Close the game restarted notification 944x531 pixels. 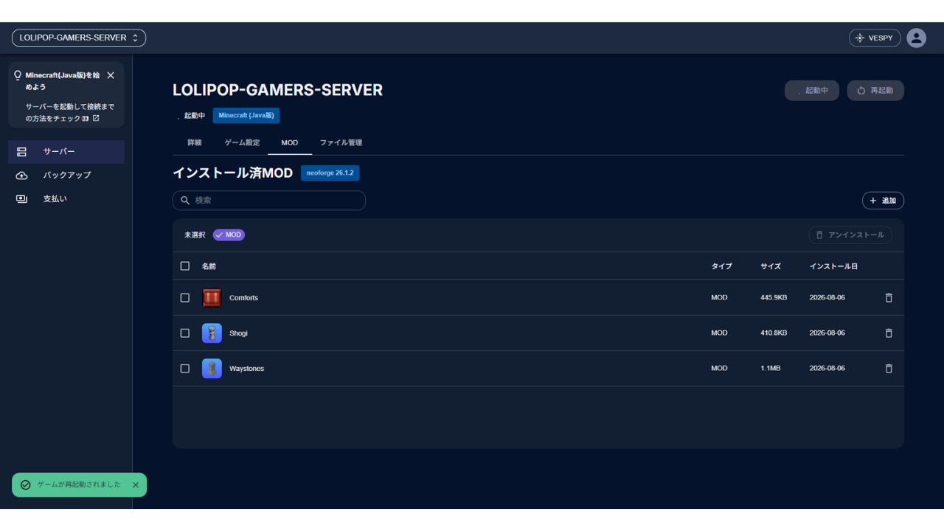136,485
